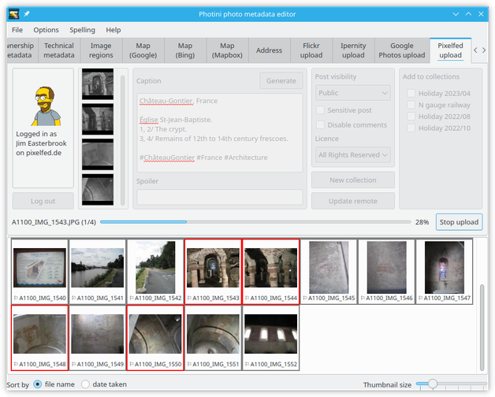Select thumbnail A1100_IMG_1542
Viewport: 495px width, 397px height.
point(155,272)
